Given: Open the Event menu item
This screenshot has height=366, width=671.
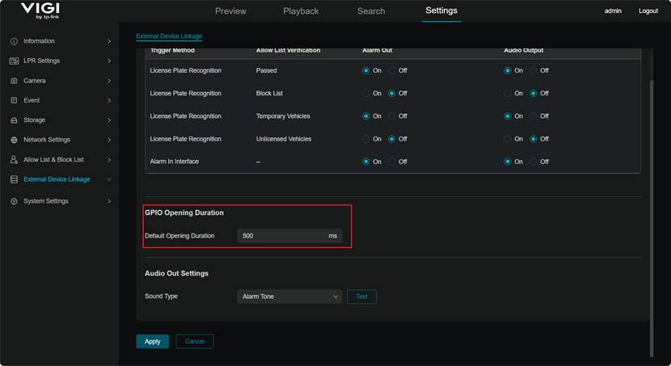Looking at the screenshot, I should 32,100.
